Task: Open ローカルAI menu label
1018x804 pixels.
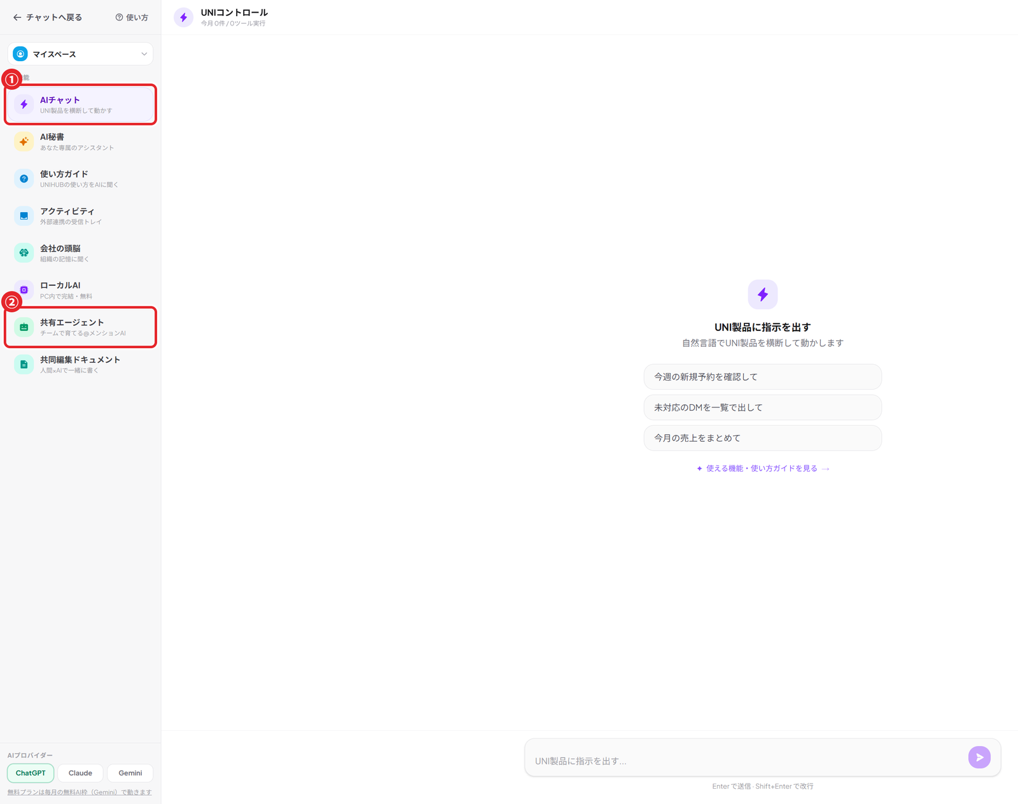Action: (x=60, y=285)
